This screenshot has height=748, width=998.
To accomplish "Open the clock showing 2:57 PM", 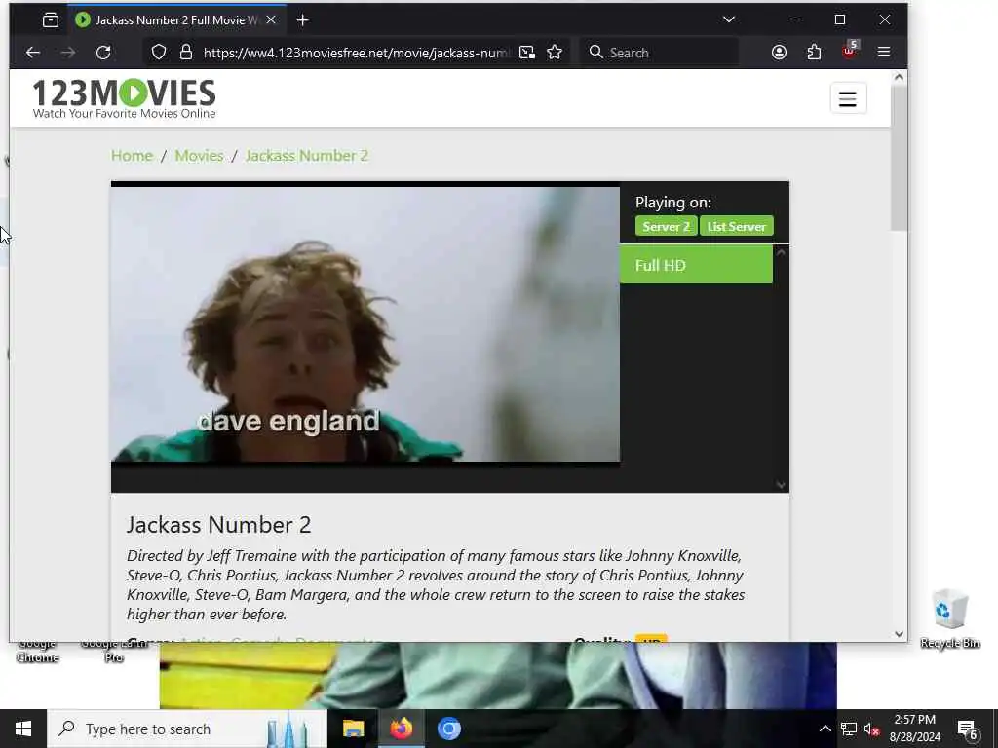I will (x=914, y=729).
